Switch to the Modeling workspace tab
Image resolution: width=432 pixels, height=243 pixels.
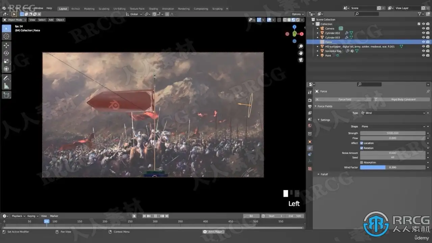point(89,9)
